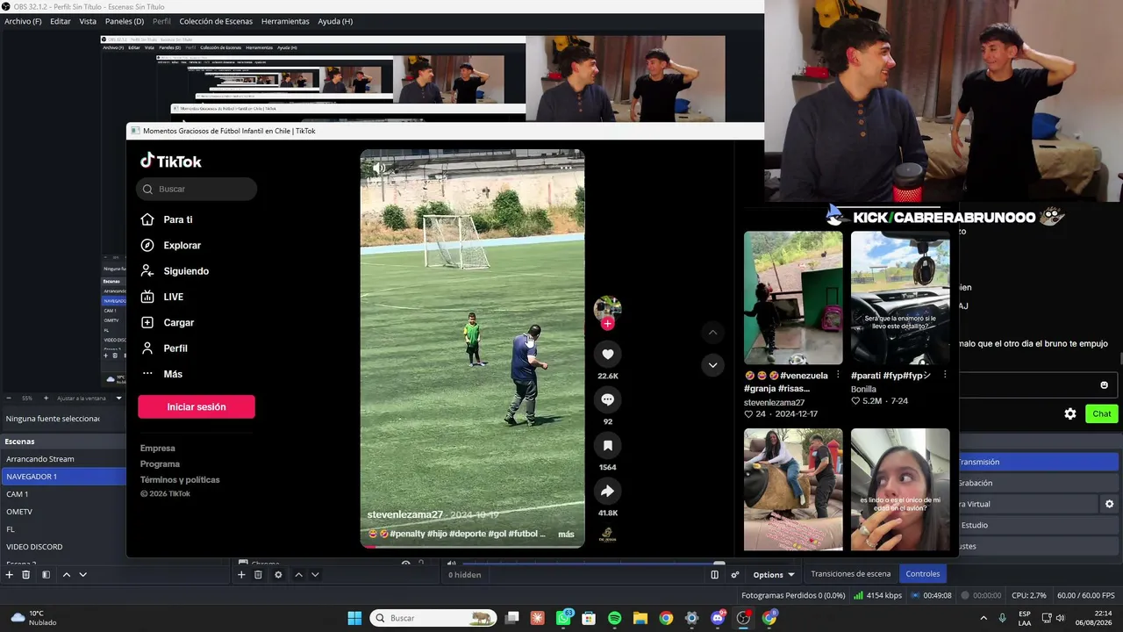
Task: Open the Colección de Escenas menu
Action: click(216, 21)
